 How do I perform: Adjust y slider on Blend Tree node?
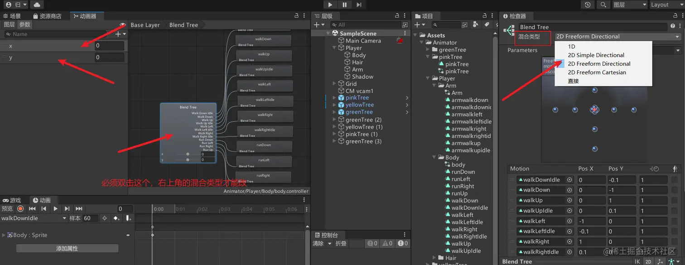[x=188, y=159]
